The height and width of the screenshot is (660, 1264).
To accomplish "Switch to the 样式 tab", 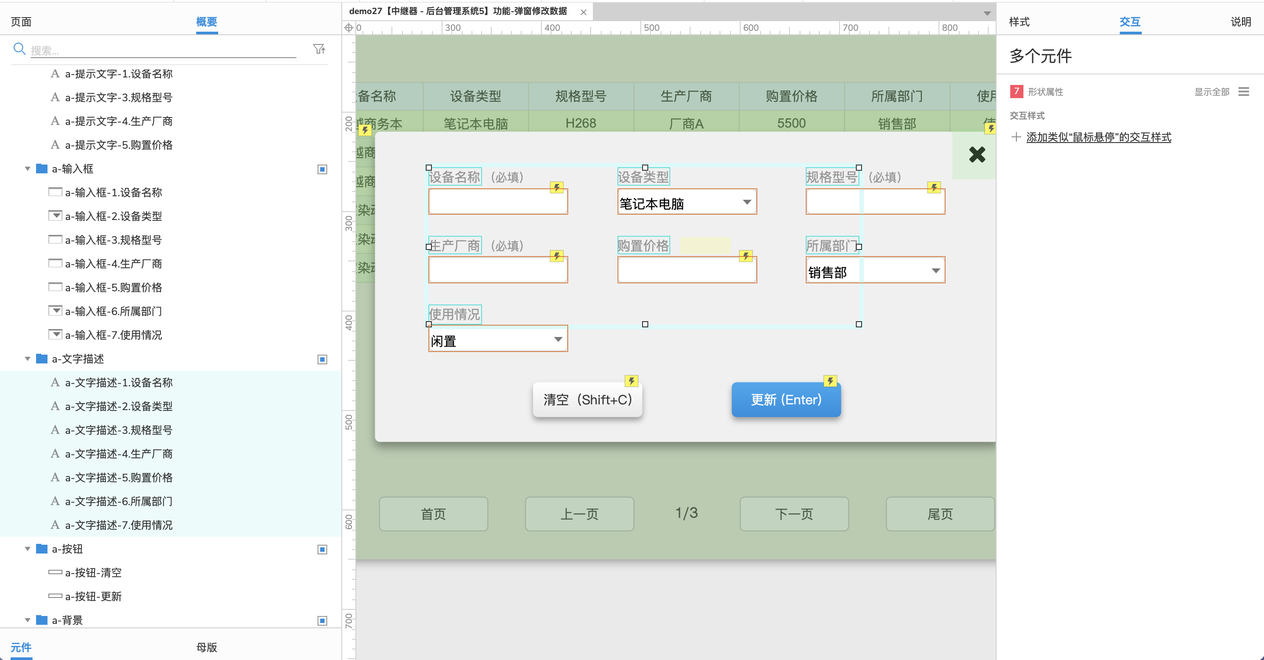I will coord(1019,22).
